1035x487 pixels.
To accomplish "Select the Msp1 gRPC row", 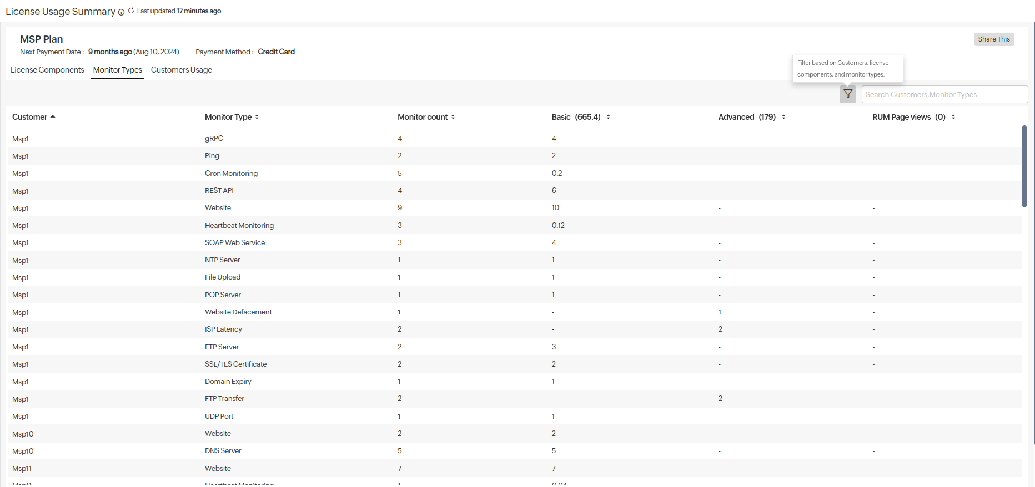I will (x=214, y=139).
